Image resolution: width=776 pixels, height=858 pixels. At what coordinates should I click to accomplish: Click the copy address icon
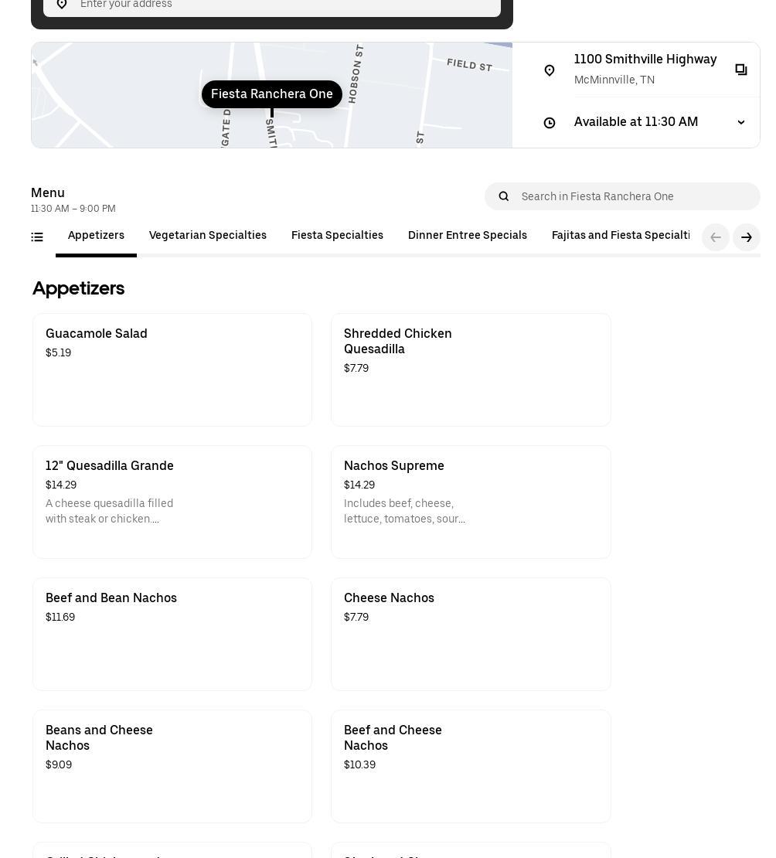point(741,70)
